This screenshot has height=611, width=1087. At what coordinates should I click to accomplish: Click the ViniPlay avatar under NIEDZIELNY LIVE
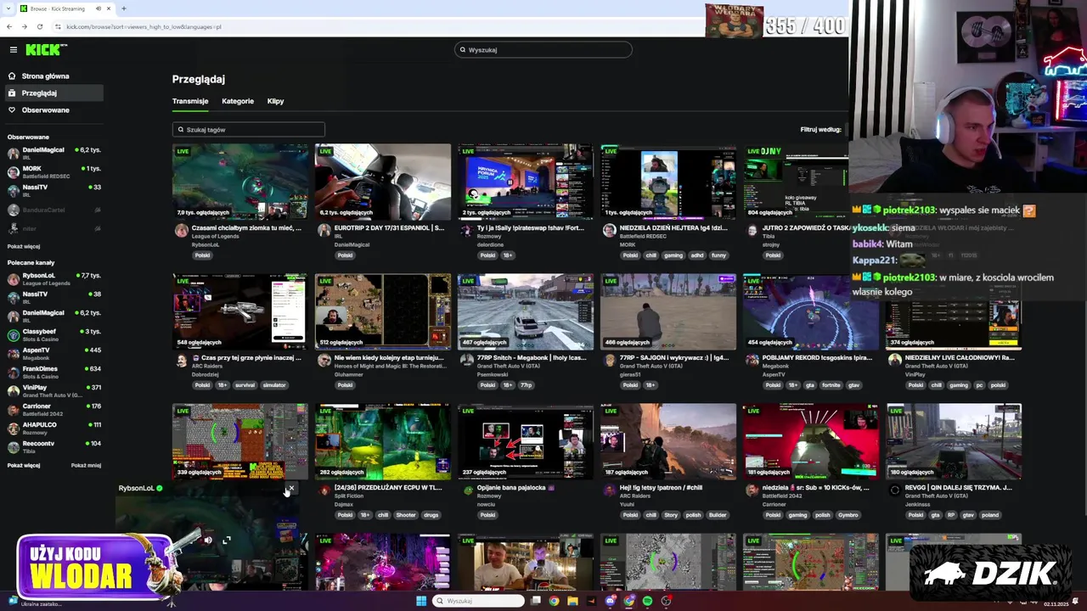pos(894,360)
